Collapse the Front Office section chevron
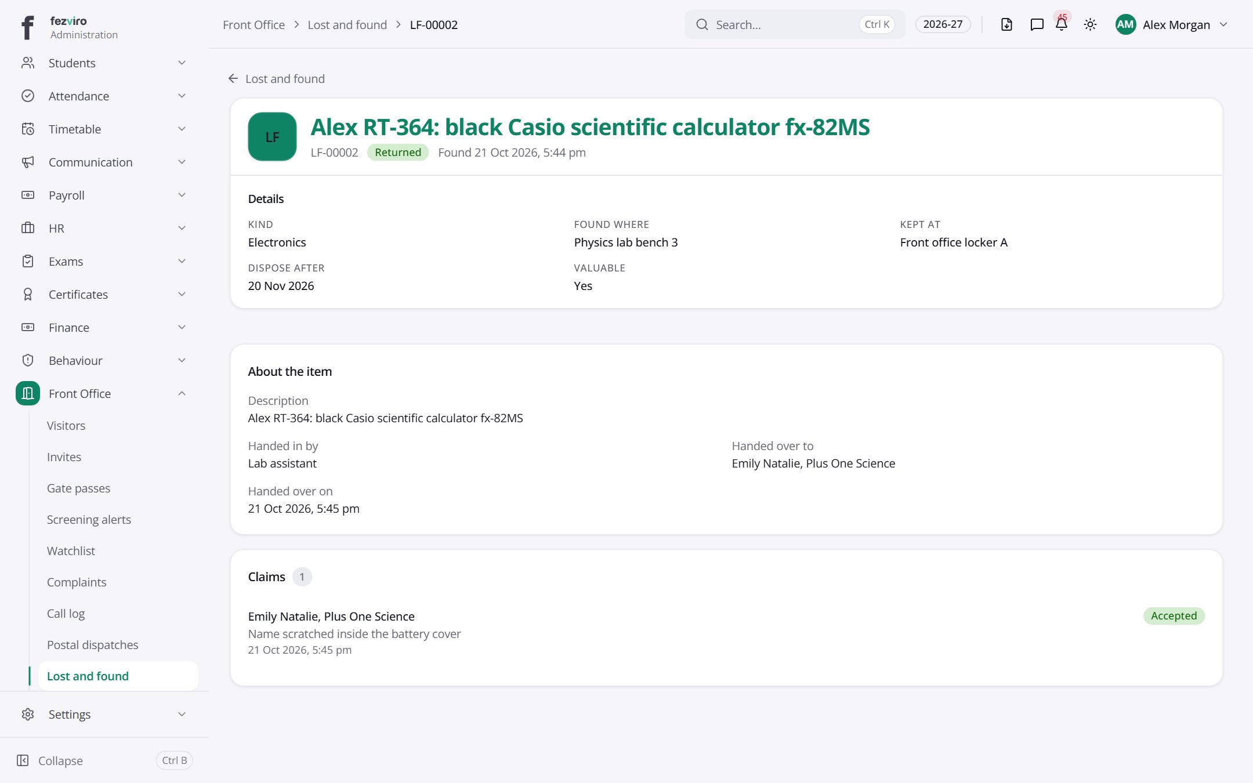This screenshot has width=1253, height=783. point(182,393)
